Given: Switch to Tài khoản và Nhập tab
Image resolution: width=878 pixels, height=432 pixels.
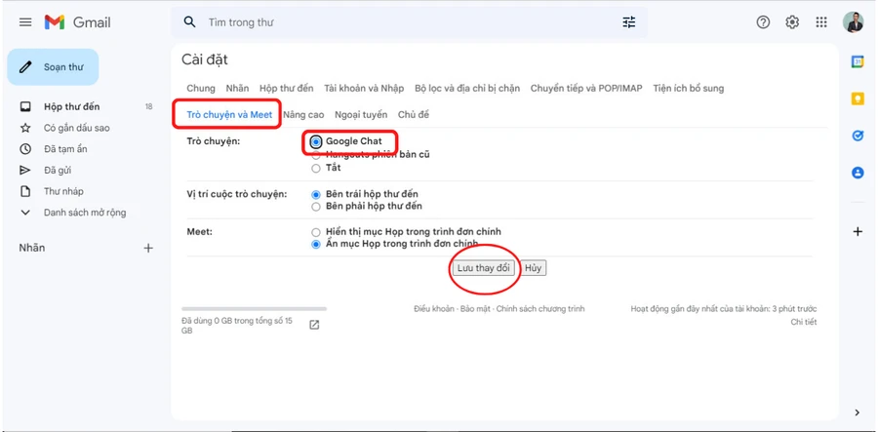Looking at the screenshot, I should [x=364, y=89].
